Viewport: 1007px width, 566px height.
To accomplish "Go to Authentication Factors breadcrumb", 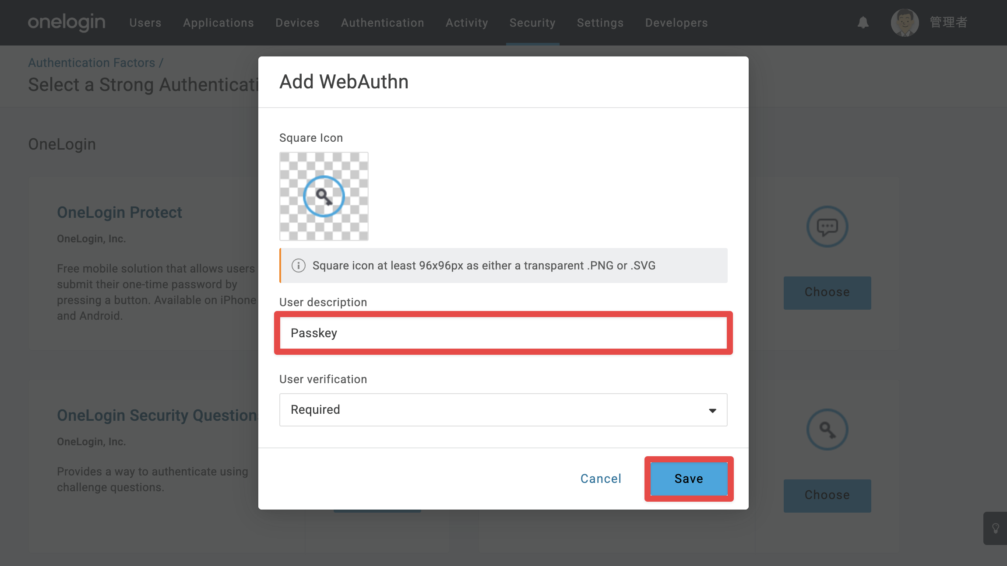I will tap(92, 63).
